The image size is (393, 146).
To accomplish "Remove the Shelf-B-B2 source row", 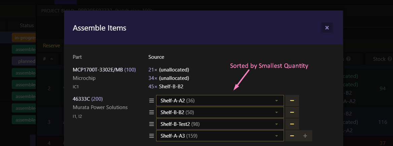I will tap(292, 112).
